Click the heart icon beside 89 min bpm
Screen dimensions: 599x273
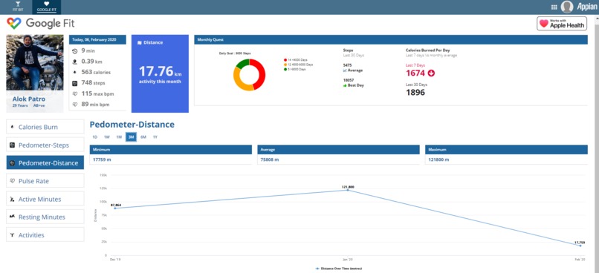pyautogui.click(x=75, y=104)
